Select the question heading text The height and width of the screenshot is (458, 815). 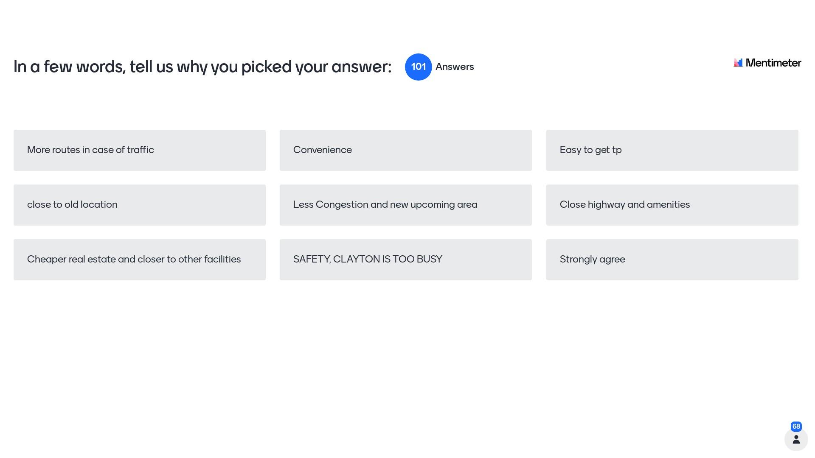202,67
